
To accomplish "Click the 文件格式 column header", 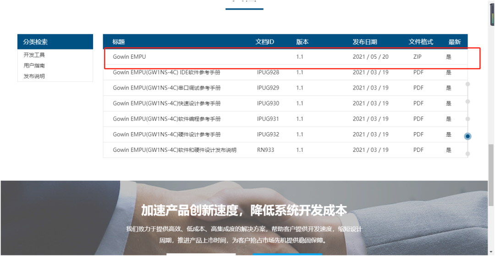I will [421, 42].
